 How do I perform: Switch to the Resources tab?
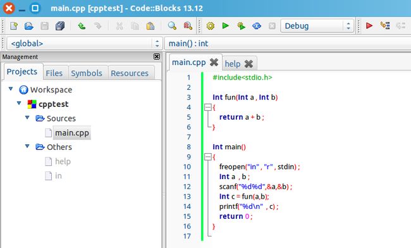click(x=130, y=73)
